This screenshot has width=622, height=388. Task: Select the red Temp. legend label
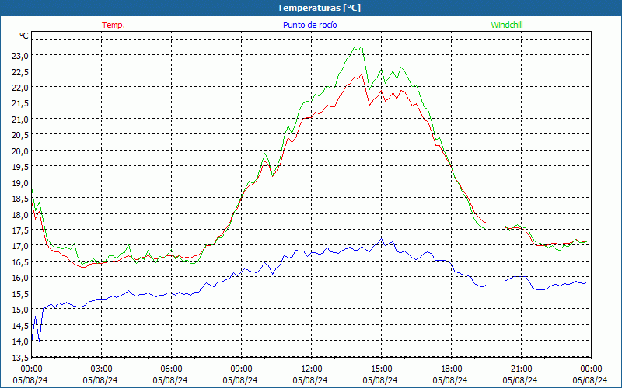[114, 25]
